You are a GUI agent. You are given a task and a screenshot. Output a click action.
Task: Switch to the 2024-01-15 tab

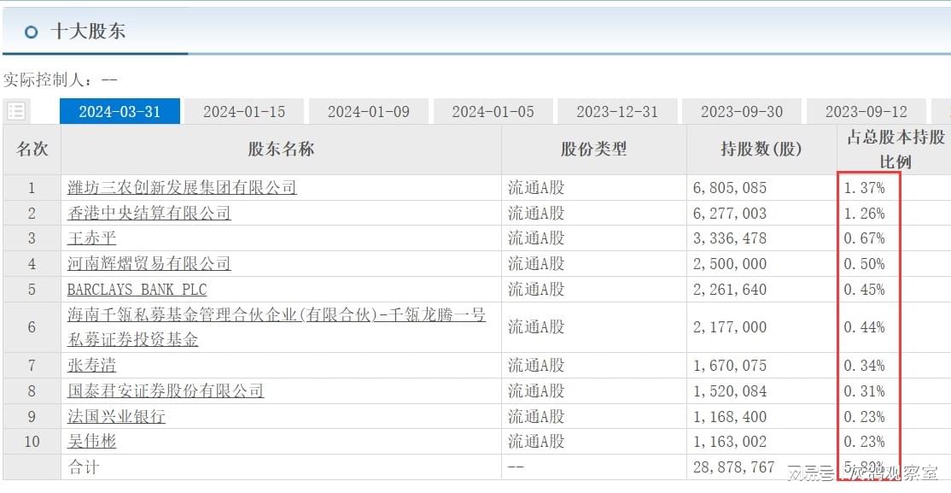pos(244,112)
